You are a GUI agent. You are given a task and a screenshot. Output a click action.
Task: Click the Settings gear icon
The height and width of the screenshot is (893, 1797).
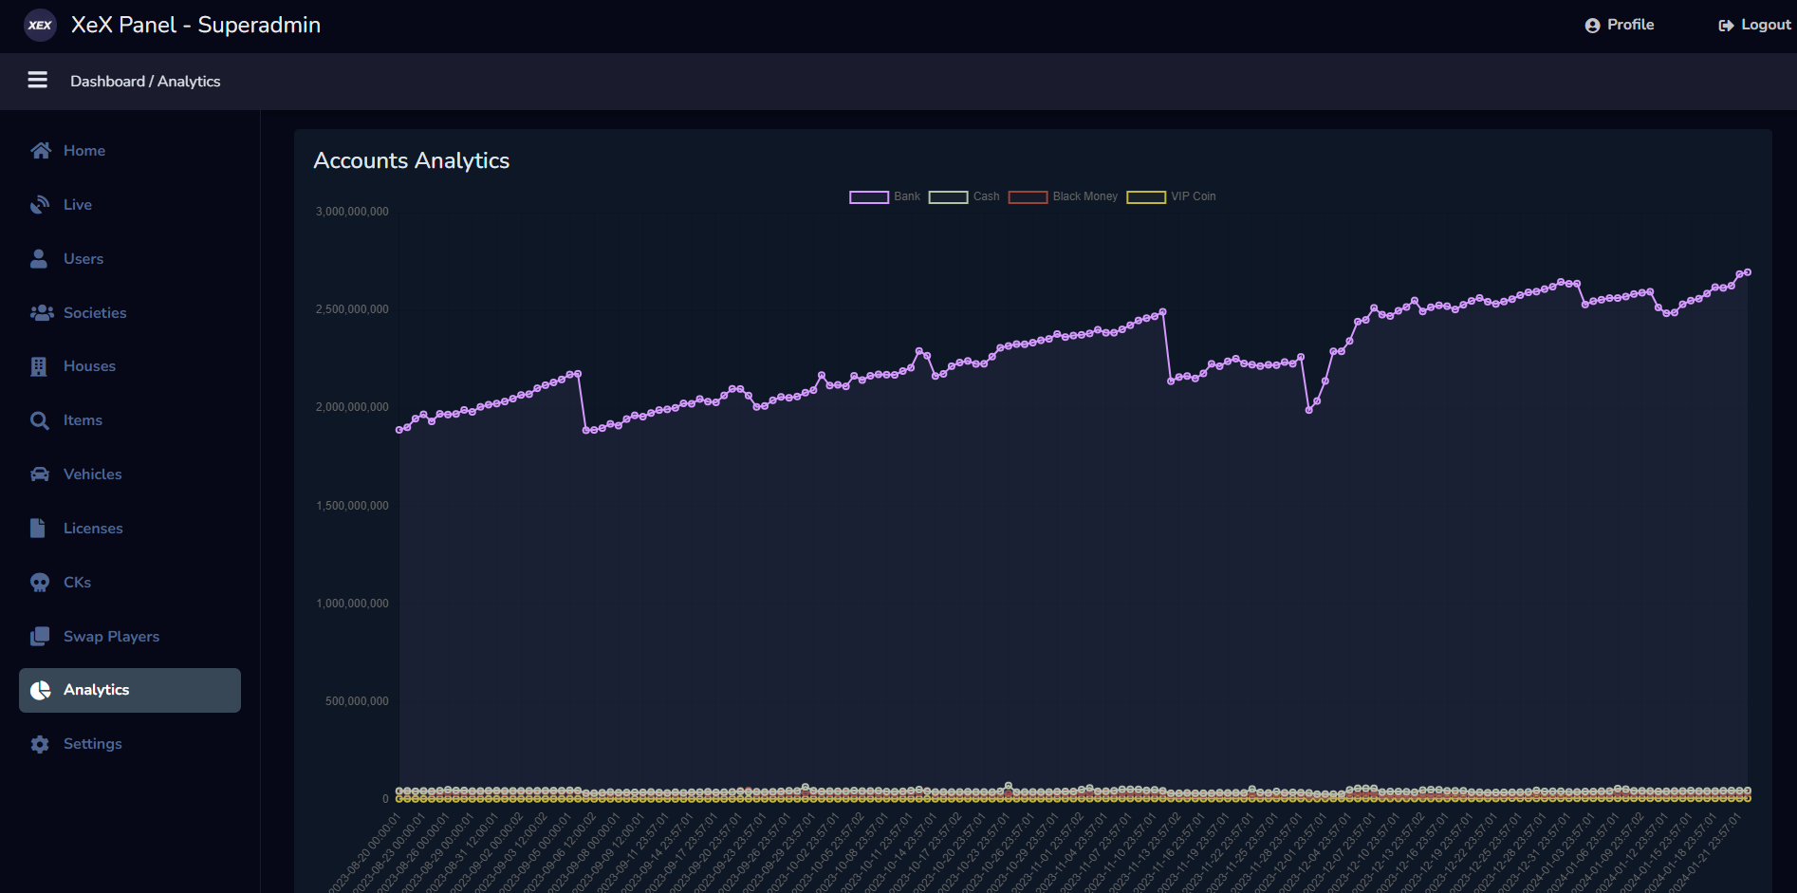(x=40, y=744)
